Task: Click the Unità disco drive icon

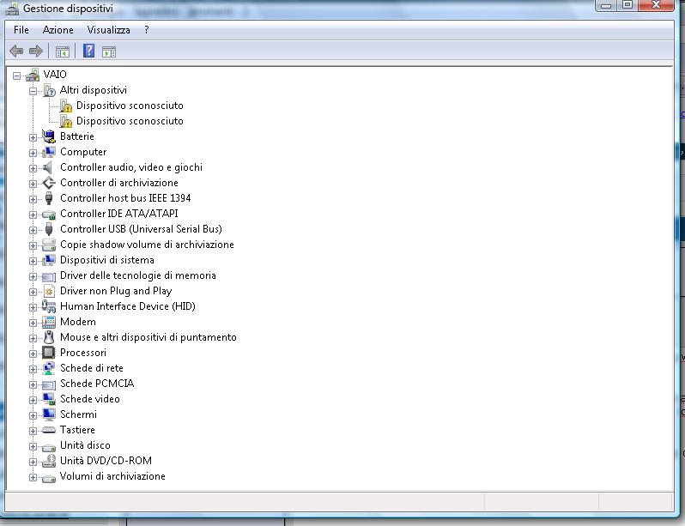Action: coord(49,447)
